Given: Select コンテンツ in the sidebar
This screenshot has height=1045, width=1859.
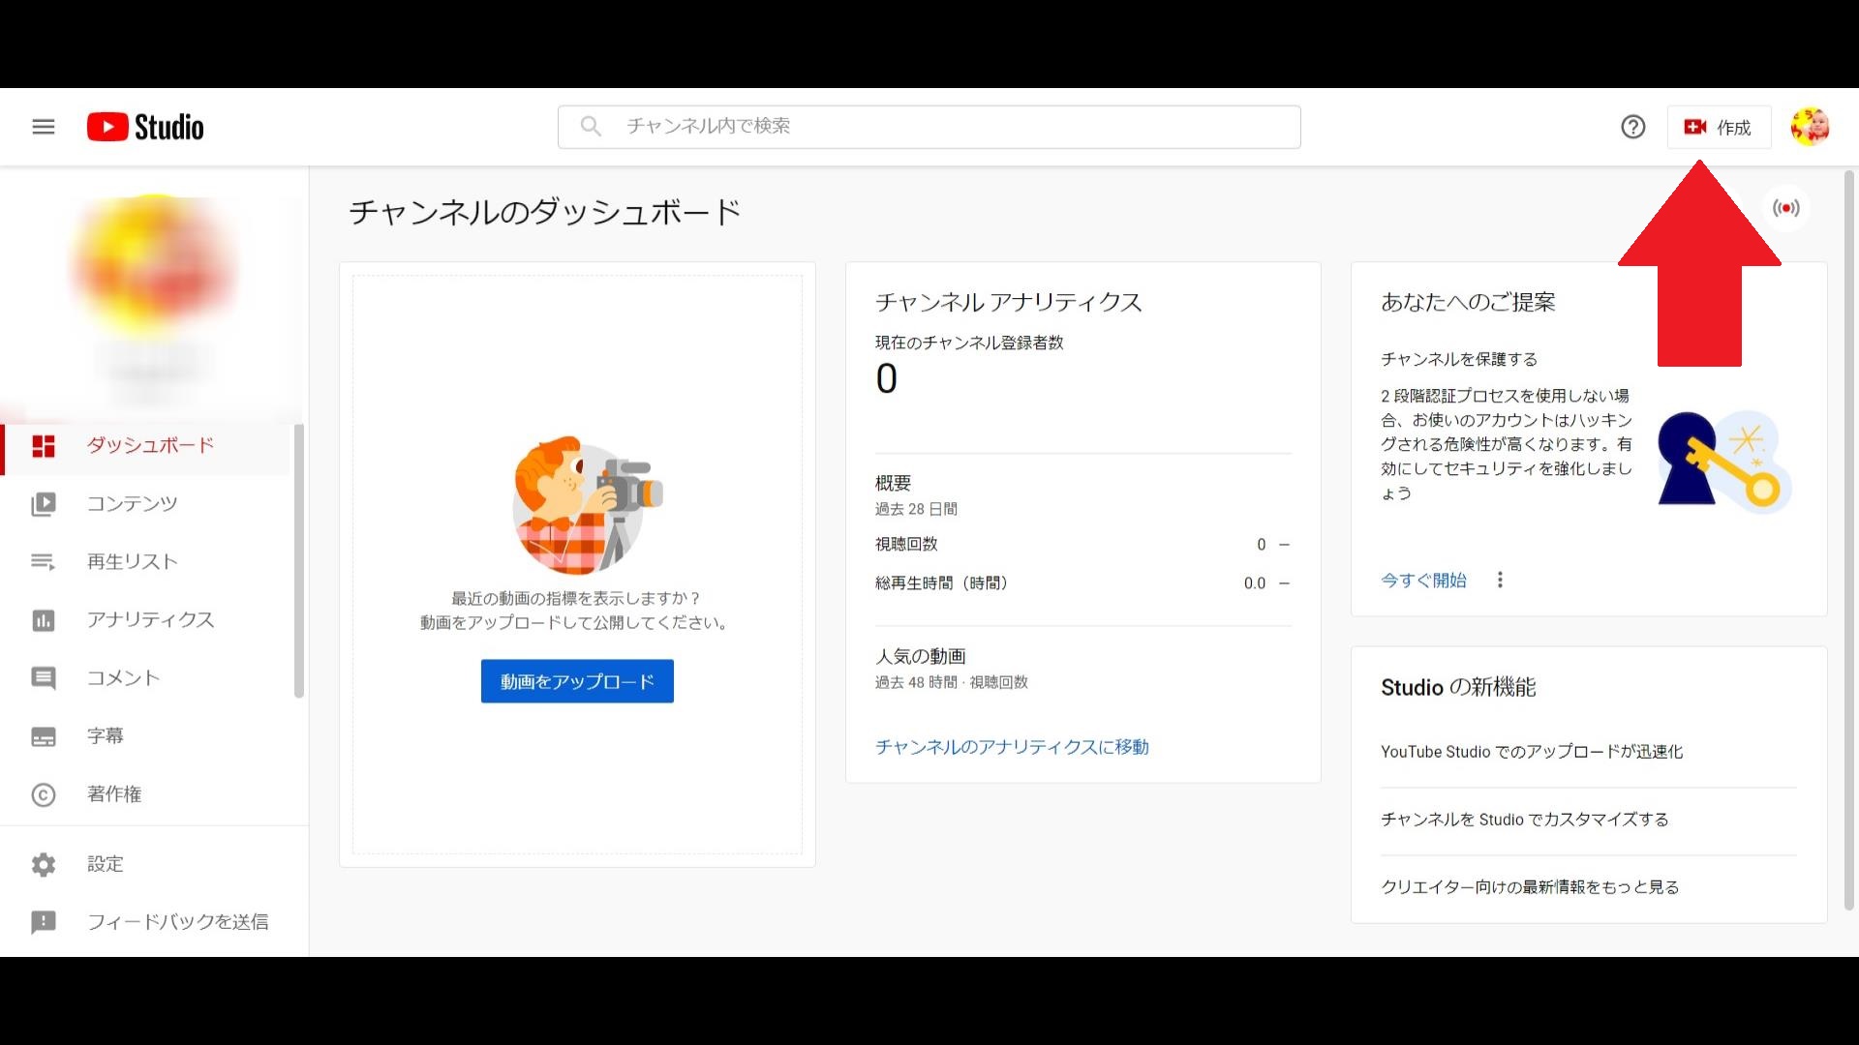Looking at the screenshot, I should [x=132, y=503].
